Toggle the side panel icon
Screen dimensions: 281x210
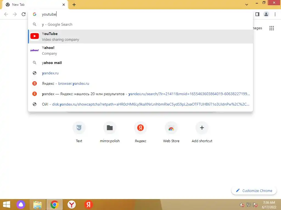pos(257,14)
